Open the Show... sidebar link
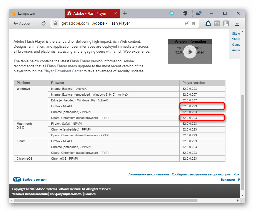 click(236, 39)
